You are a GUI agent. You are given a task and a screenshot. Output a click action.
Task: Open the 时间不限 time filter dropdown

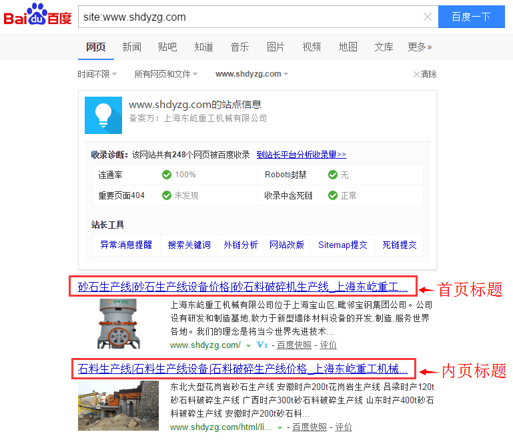(97, 74)
